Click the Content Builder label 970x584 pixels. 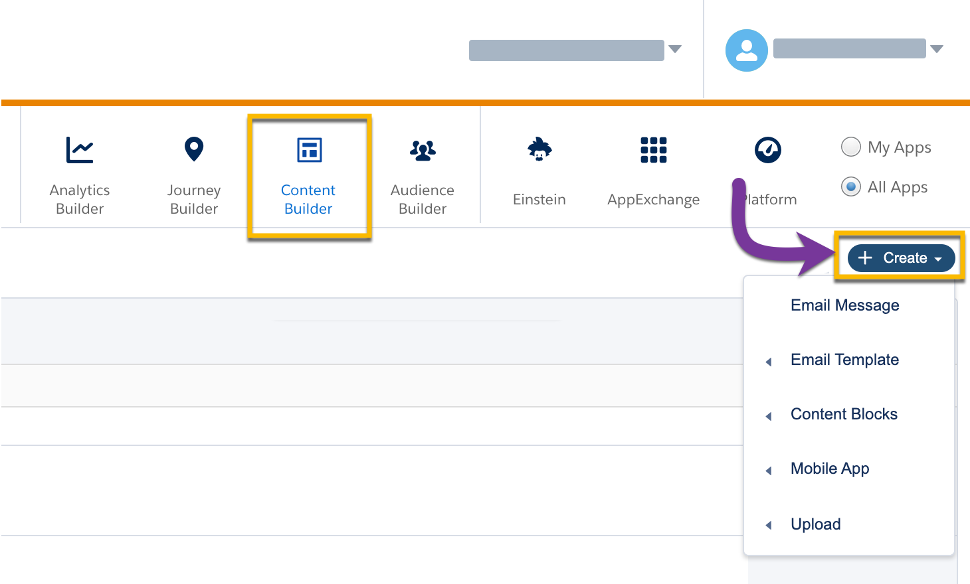click(x=308, y=199)
